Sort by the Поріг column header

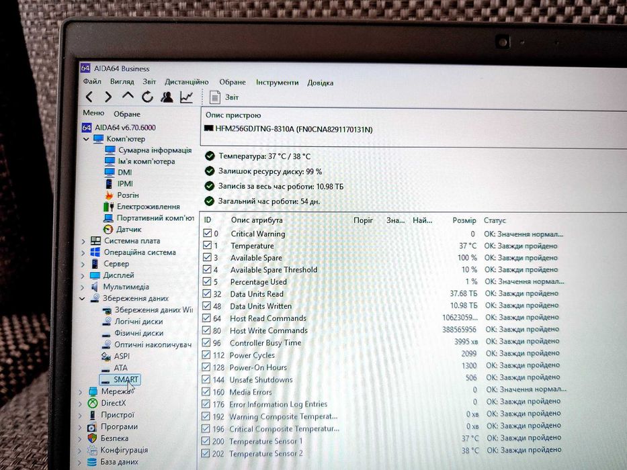click(x=363, y=220)
